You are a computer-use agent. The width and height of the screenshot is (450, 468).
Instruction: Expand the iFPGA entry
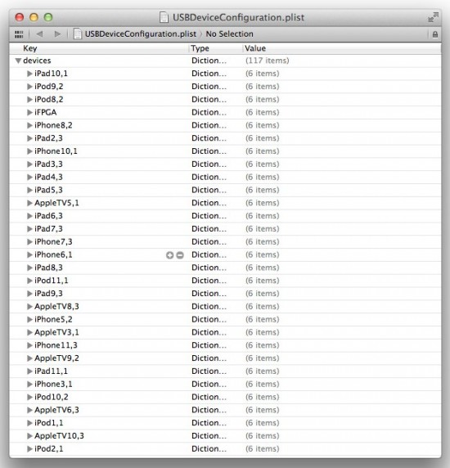29,112
